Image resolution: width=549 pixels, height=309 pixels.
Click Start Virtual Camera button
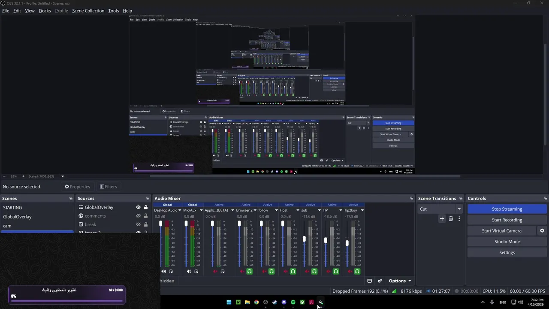pyautogui.click(x=502, y=230)
